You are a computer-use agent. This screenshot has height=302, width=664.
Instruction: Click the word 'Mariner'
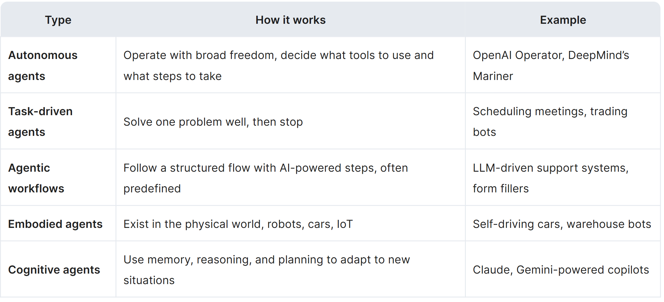point(493,76)
